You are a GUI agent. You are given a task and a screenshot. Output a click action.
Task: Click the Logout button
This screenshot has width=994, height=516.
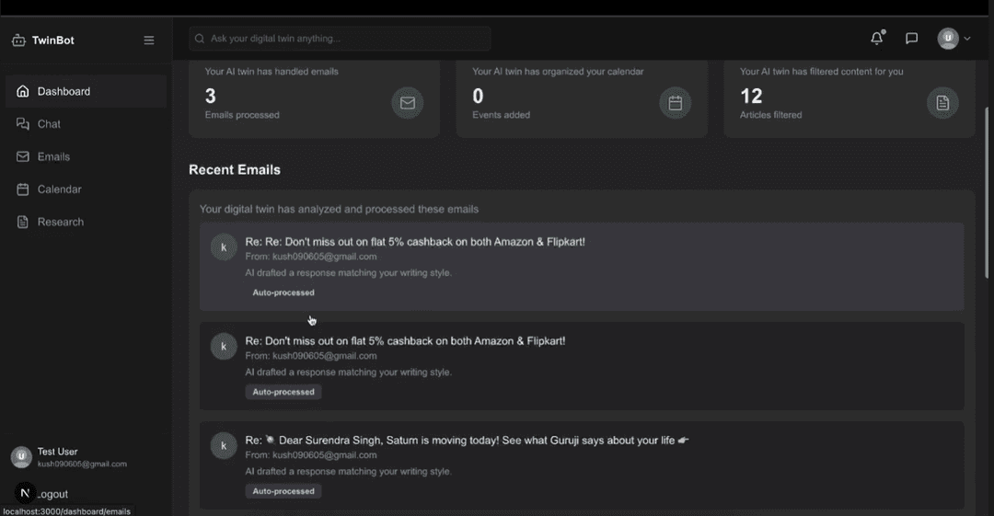tap(52, 494)
